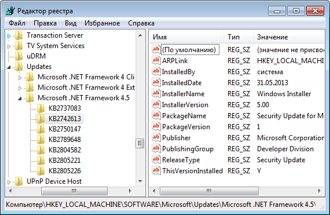Expand Microsoft .NET Framework 4 Client node
The height and width of the screenshot is (215, 330).
tap(20, 78)
